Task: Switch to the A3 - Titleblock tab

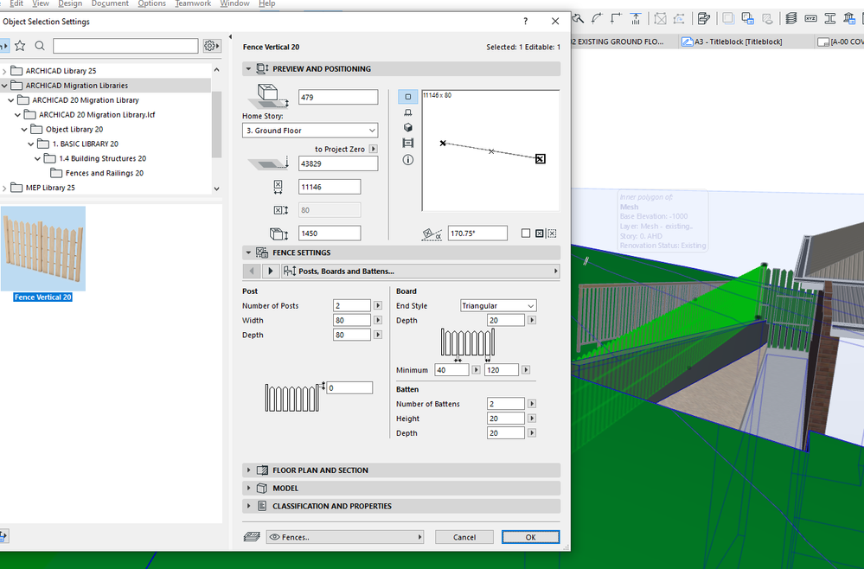Action: coord(746,42)
